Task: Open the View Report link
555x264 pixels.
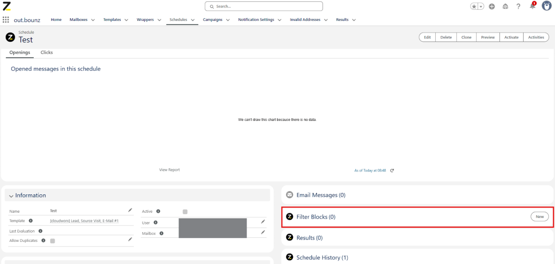Action: coord(169,170)
